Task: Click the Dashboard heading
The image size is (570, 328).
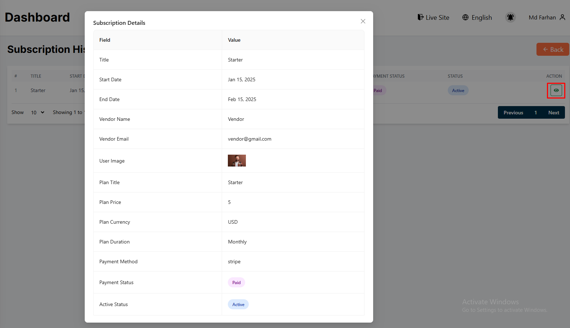Action: pos(37,17)
